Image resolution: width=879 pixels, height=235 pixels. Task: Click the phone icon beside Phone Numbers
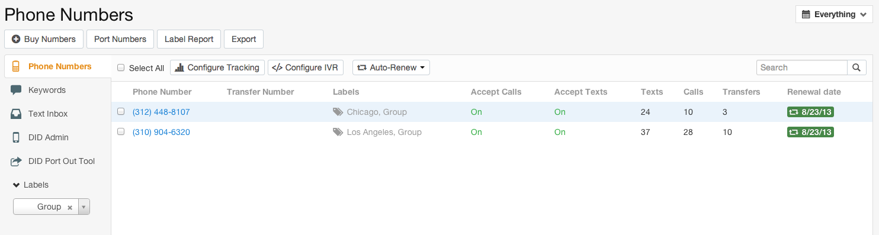point(16,66)
